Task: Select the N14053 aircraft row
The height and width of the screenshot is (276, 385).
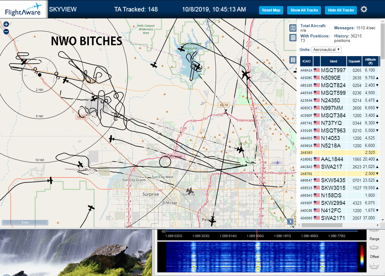Action: [339, 138]
